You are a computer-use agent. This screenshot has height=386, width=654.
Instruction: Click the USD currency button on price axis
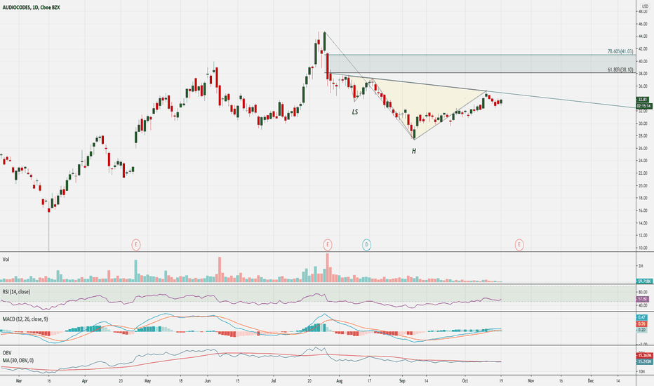click(x=645, y=6)
